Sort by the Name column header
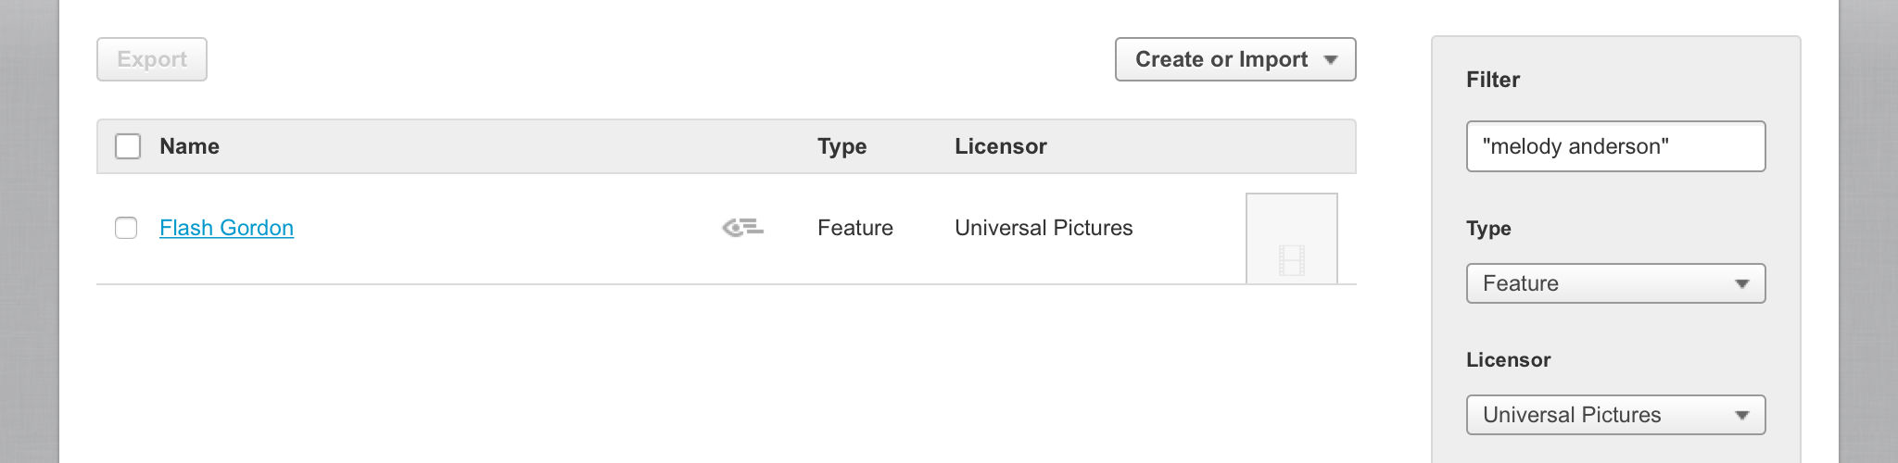The width and height of the screenshot is (1898, 463). point(189,146)
